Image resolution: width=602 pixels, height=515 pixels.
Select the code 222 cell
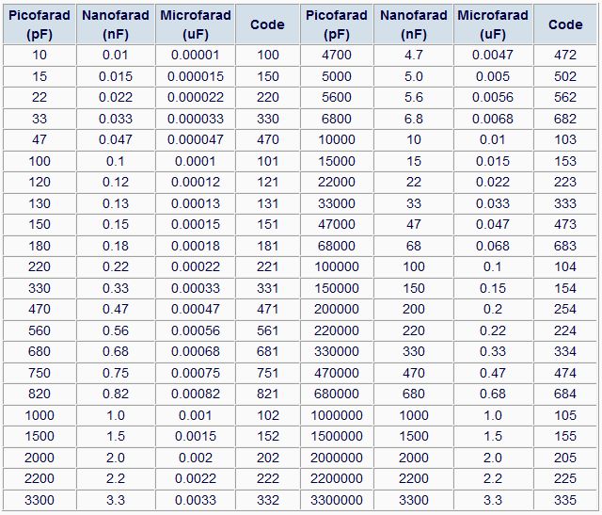tap(267, 478)
